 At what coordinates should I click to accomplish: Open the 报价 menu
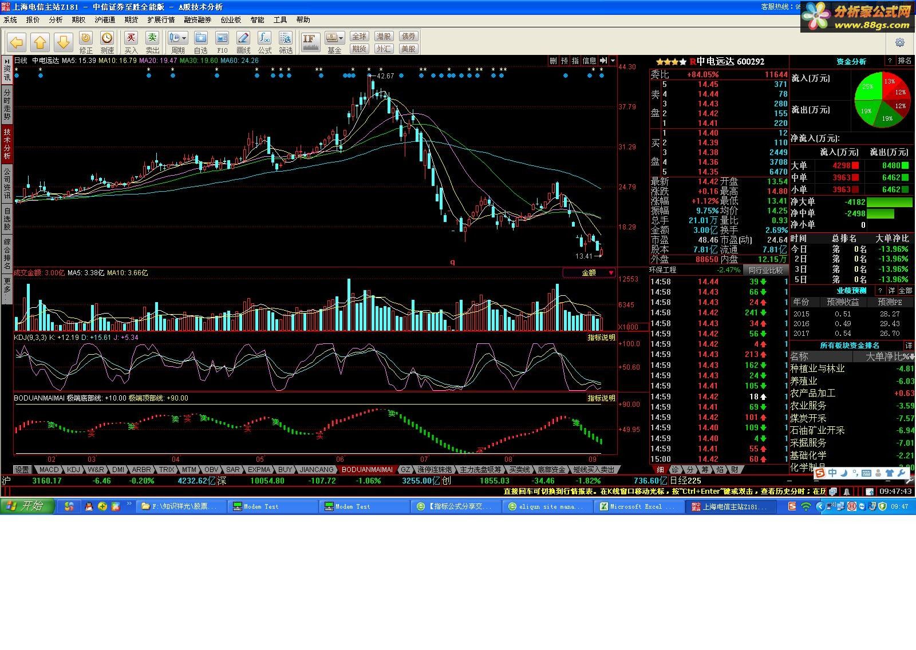pos(33,20)
